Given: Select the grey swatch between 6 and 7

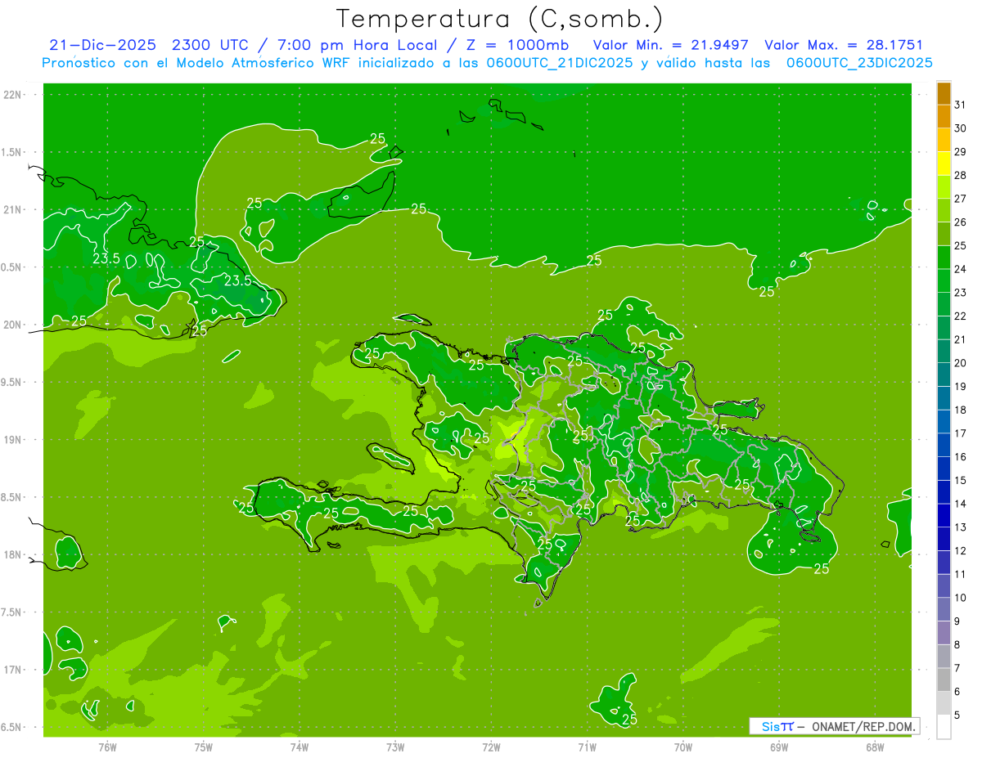Looking at the screenshot, I should click(944, 680).
